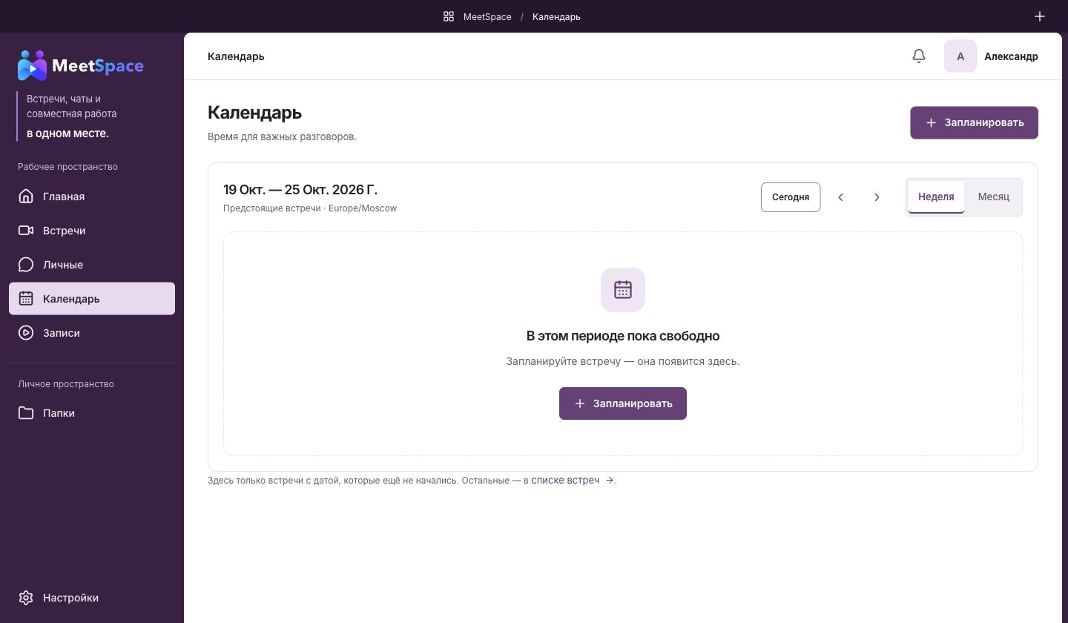The image size is (1068, 623).
Task: Click the arrow next to списке встреч
Action: click(x=610, y=481)
